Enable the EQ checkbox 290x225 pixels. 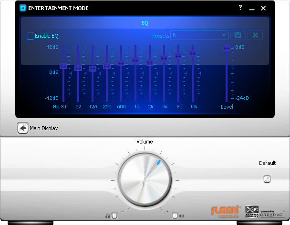(31, 36)
